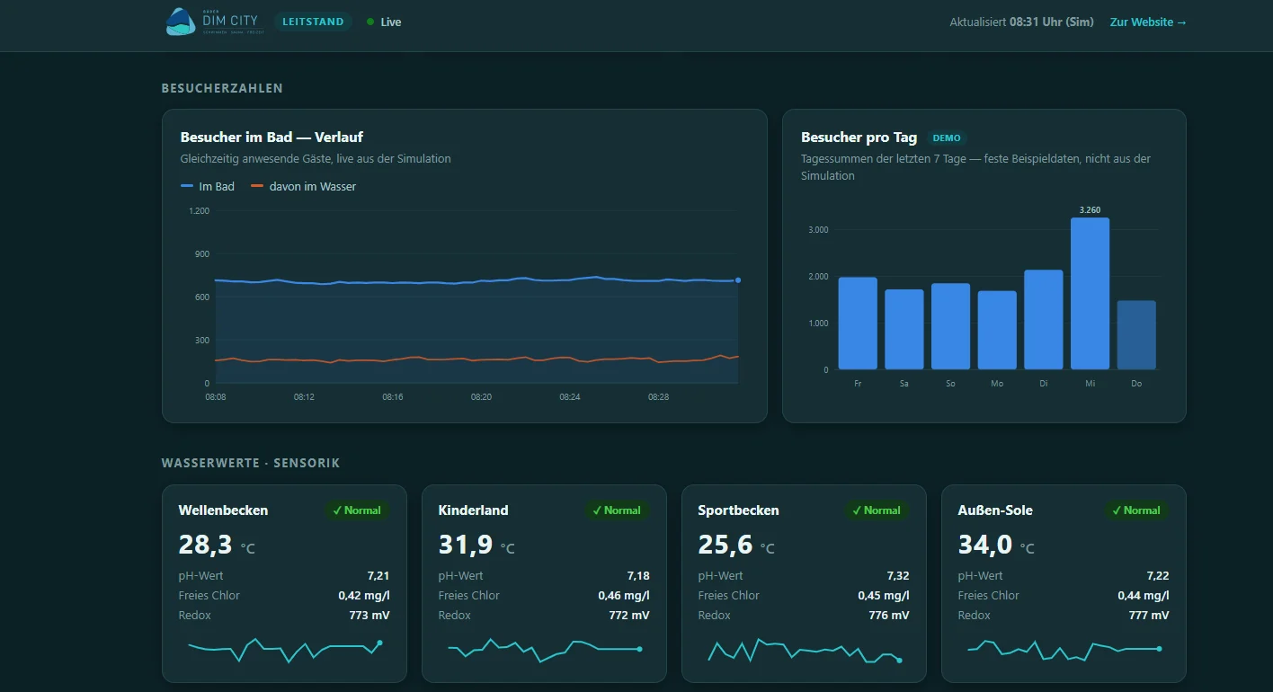Screen dimensions: 1273x692
Task: Click the 08:20 label on the time axis
Action: tap(481, 396)
